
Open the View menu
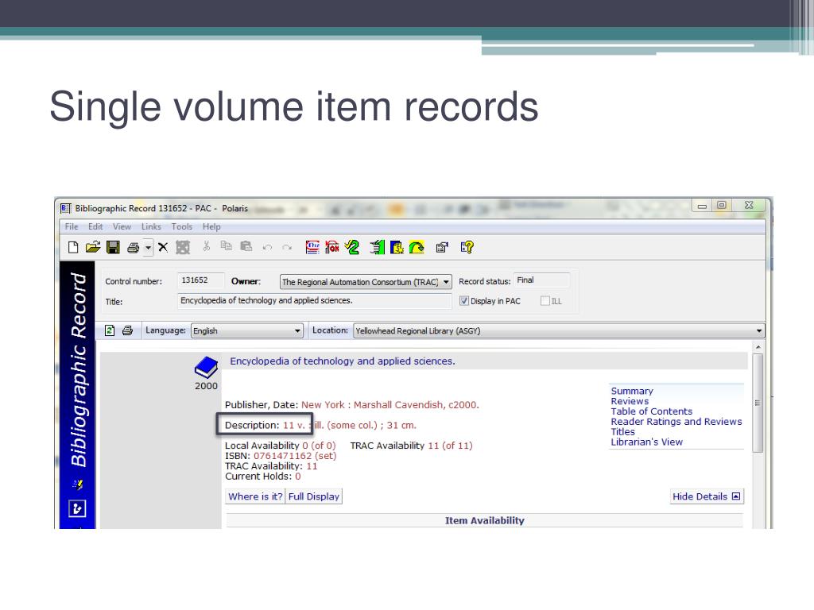[x=122, y=226]
